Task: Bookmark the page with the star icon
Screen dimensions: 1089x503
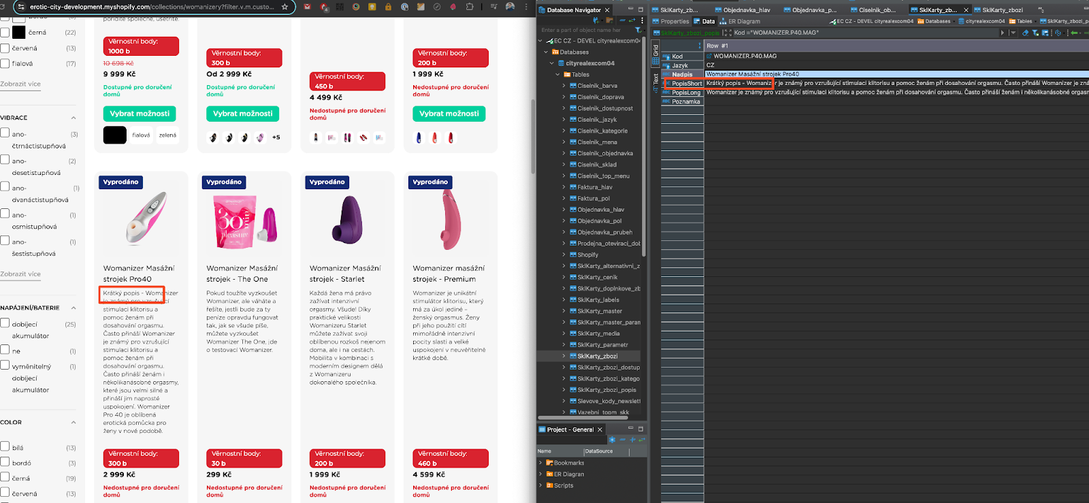Action: tap(285, 6)
